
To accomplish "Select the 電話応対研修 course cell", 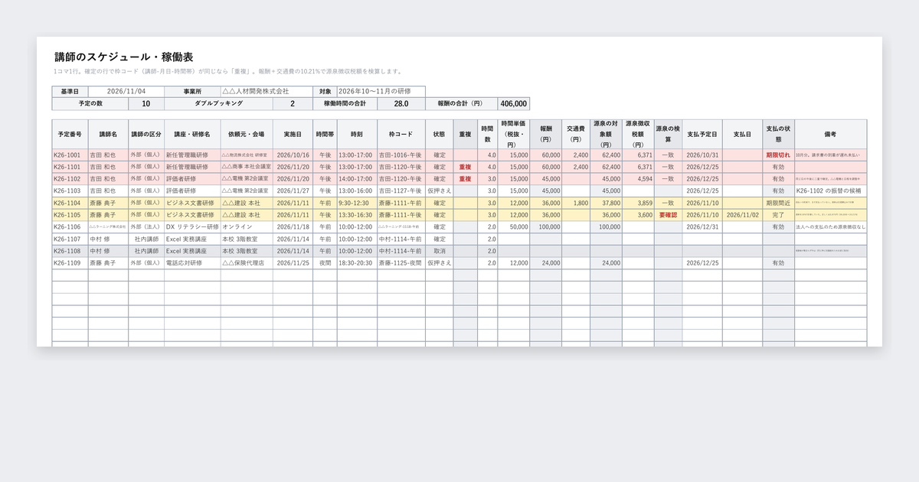I will [192, 263].
